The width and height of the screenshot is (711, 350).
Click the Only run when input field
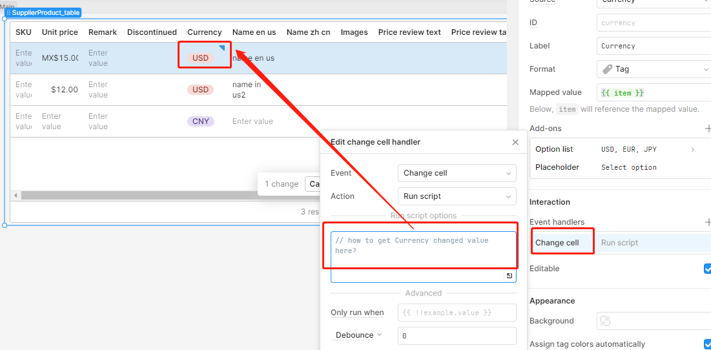pyautogui.click(x=457, y=313)
